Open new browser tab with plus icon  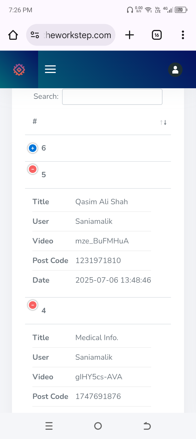click(x=130, y=35)
